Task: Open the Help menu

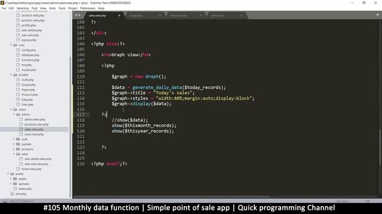Action: (x=101, y=8)
